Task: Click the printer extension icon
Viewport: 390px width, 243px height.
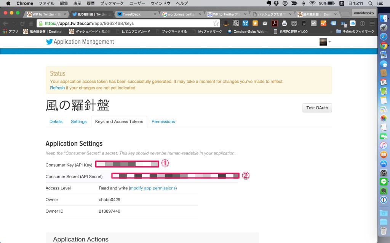Action: (284, 23)
